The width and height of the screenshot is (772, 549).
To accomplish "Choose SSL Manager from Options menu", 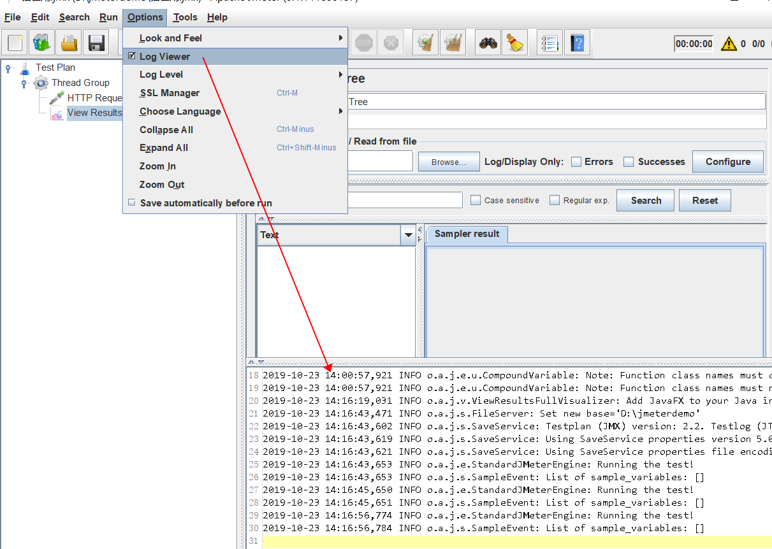I will click(235, 93).
